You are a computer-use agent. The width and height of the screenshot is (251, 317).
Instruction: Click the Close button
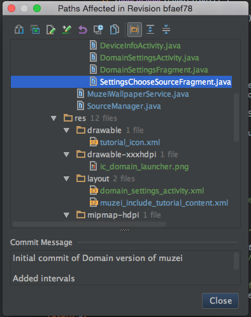[220, 300]
